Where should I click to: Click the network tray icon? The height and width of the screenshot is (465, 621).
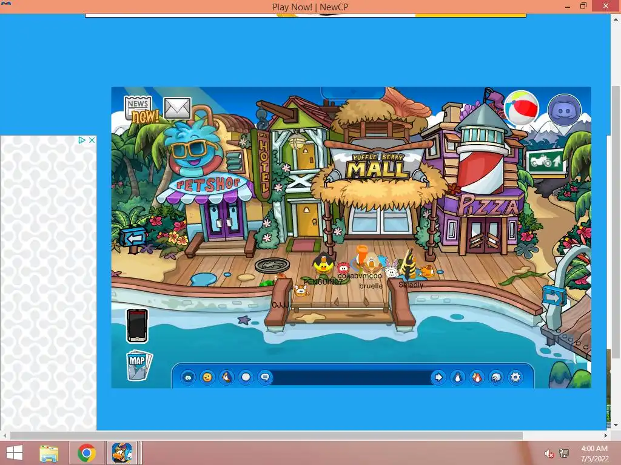point(564,453)
